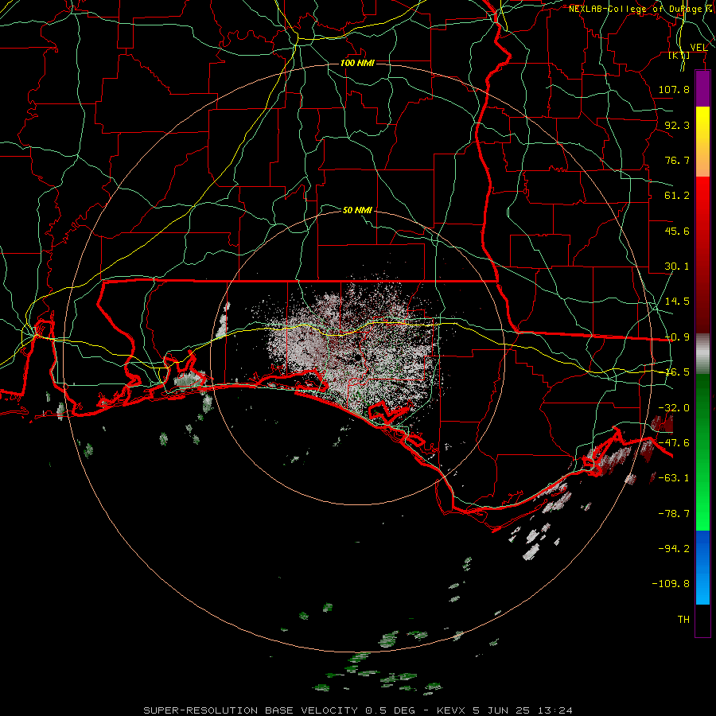The image size is (716, 716).
Task: Select the 107.8 velocity scale value
Action: [674, 89]
